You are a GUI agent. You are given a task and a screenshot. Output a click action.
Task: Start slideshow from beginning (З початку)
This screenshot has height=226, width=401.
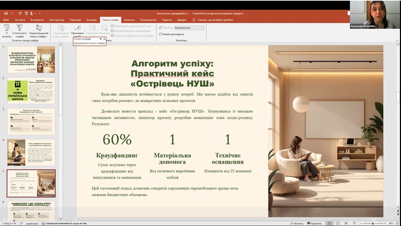[x=6, y=28]
